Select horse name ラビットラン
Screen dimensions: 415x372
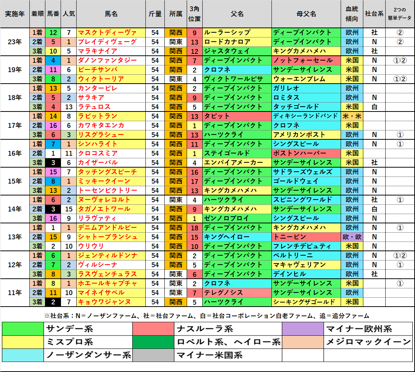click(111, 116)
